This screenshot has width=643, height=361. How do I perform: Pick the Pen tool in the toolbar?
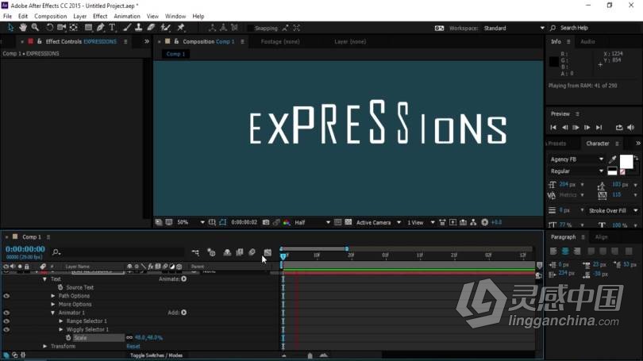pyautogui.click(x=100, y=28)
